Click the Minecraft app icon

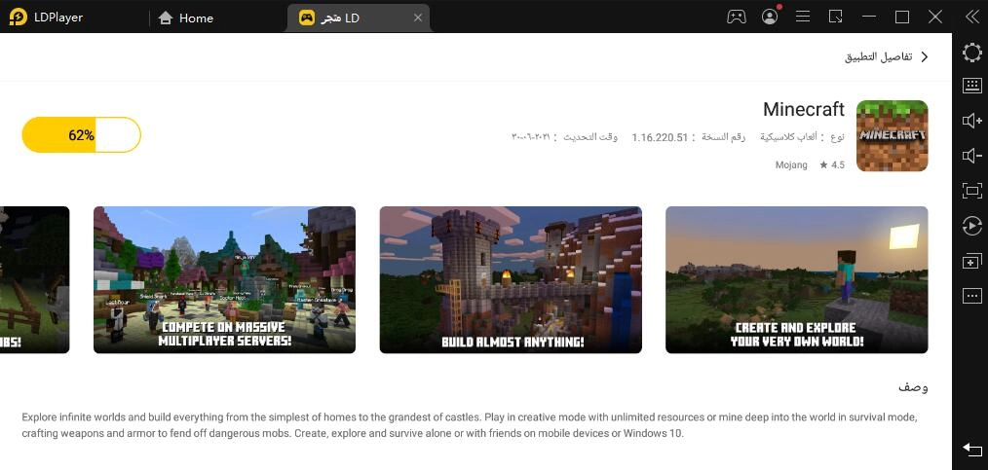892,135
